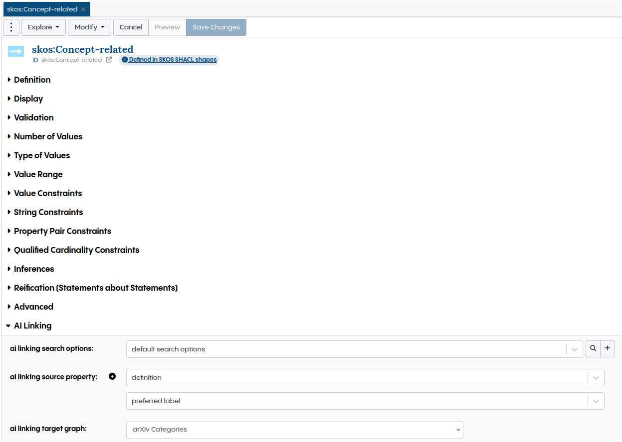
Task: Click the ai linking source property label
Action: click(53, 377)
